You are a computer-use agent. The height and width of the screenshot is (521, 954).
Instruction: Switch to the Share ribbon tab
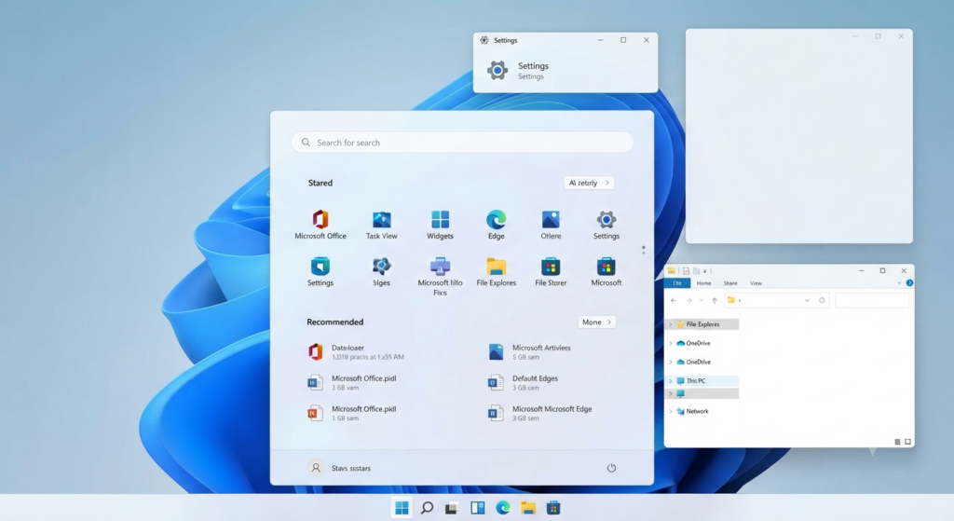pyautogui.click(x=730, y=283)
